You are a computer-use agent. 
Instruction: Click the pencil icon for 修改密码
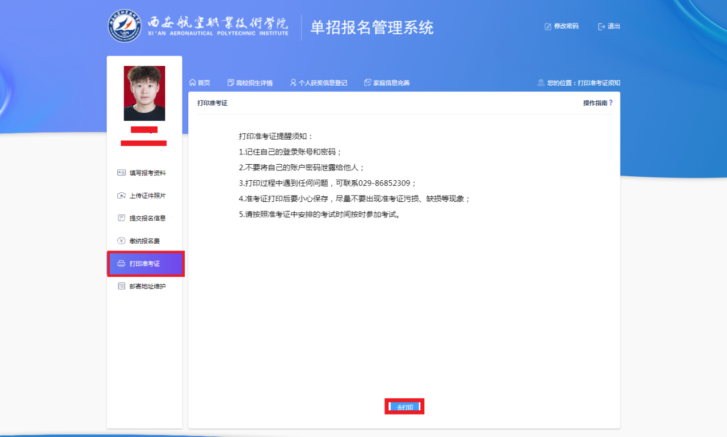tap(548, 26)
